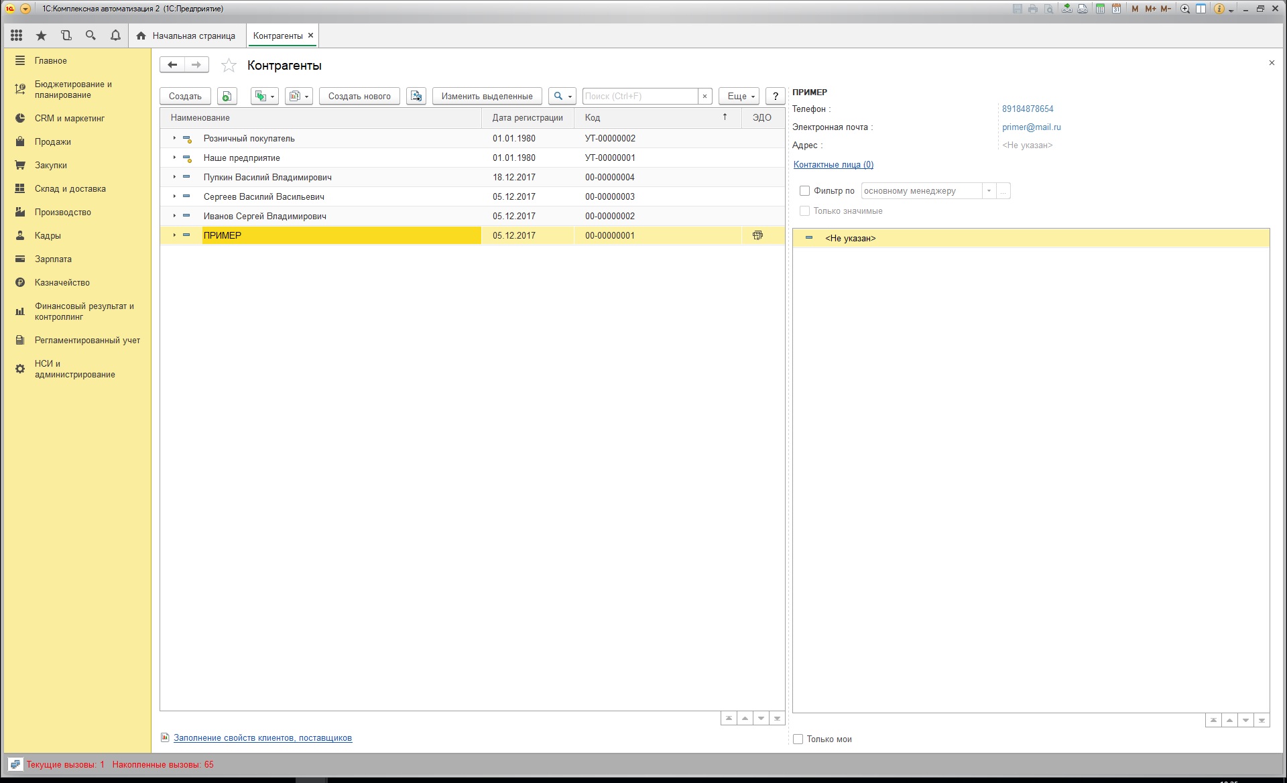Go forward with the right arrow
Viewport: 1287px width, 783px height.
tap(196, 65)
